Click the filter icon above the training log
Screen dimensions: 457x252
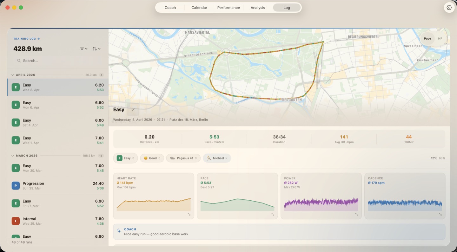82,48
